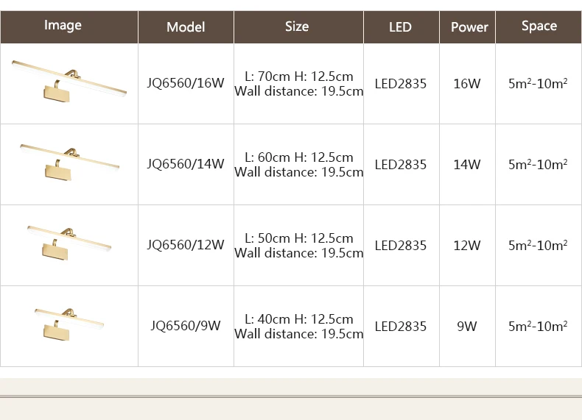
Task: Click the 50cm gold lamp image
Action: 69,243
